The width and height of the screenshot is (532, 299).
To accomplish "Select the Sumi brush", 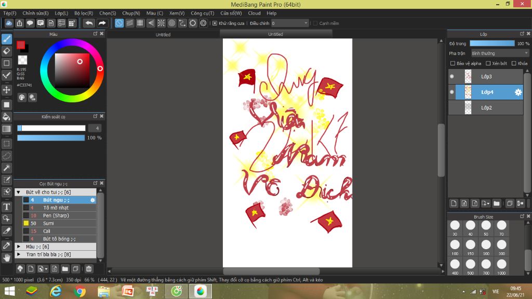I will 59,223.
